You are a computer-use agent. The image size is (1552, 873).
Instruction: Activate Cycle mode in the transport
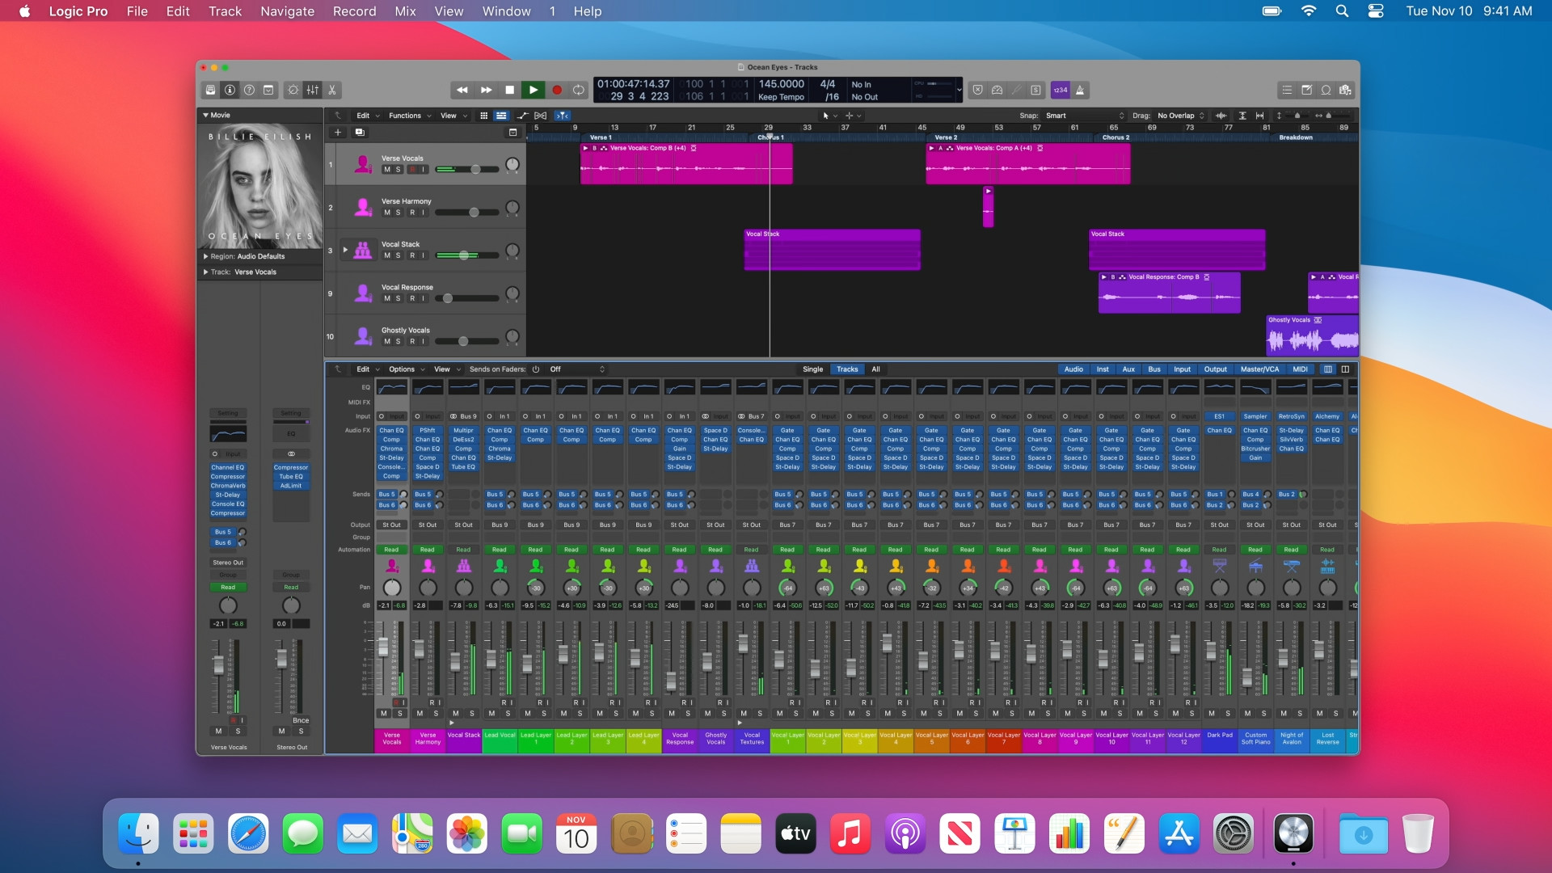click(x=578, y=90)
